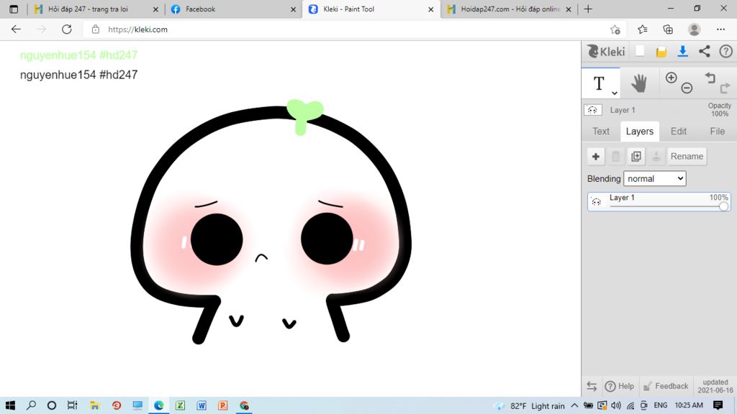Select the Hand pan tool
The height and width of the screenshot is (414, 737).
point(639,83)
